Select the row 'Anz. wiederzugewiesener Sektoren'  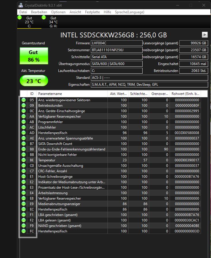(110, 100)
